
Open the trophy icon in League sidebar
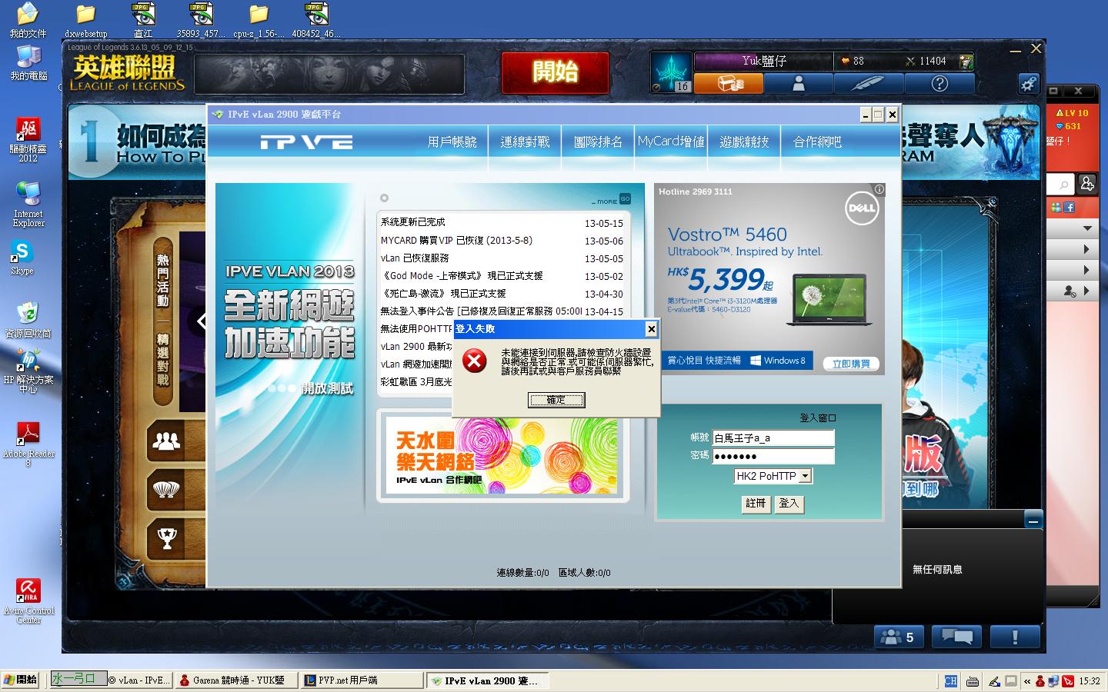pos(167,537)
